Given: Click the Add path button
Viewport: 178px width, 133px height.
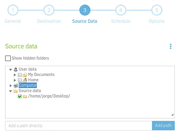Looking at the screenshot, I should tap(163, 126).
